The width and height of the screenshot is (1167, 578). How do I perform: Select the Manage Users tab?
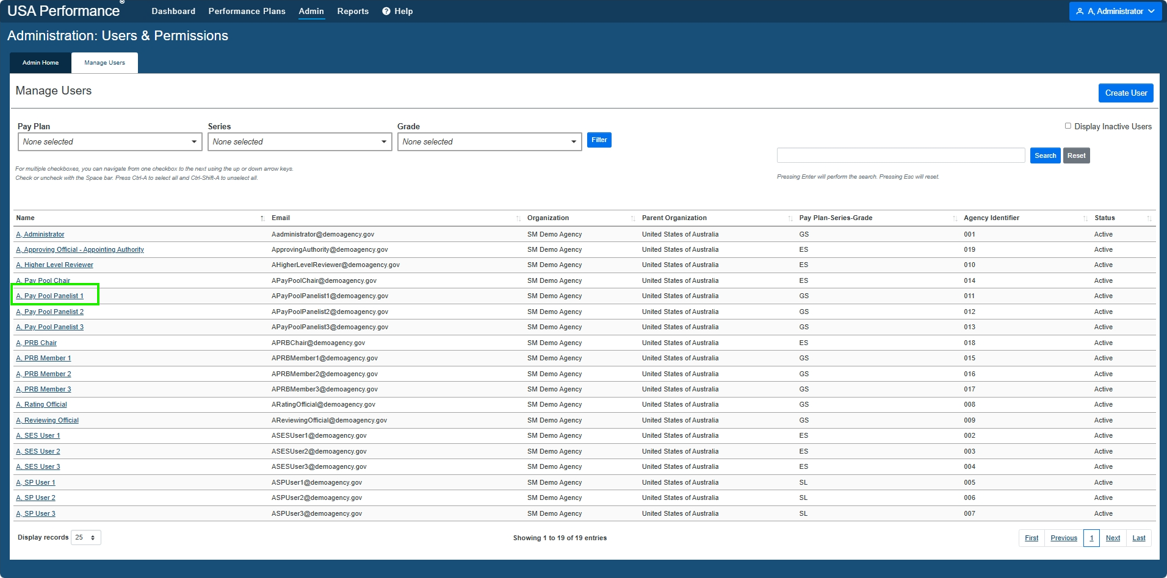[x=104, y=63]
